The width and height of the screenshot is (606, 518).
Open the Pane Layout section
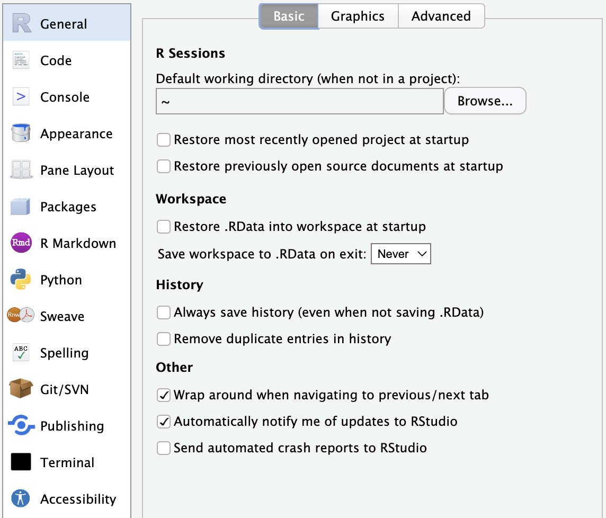(67, 169)
